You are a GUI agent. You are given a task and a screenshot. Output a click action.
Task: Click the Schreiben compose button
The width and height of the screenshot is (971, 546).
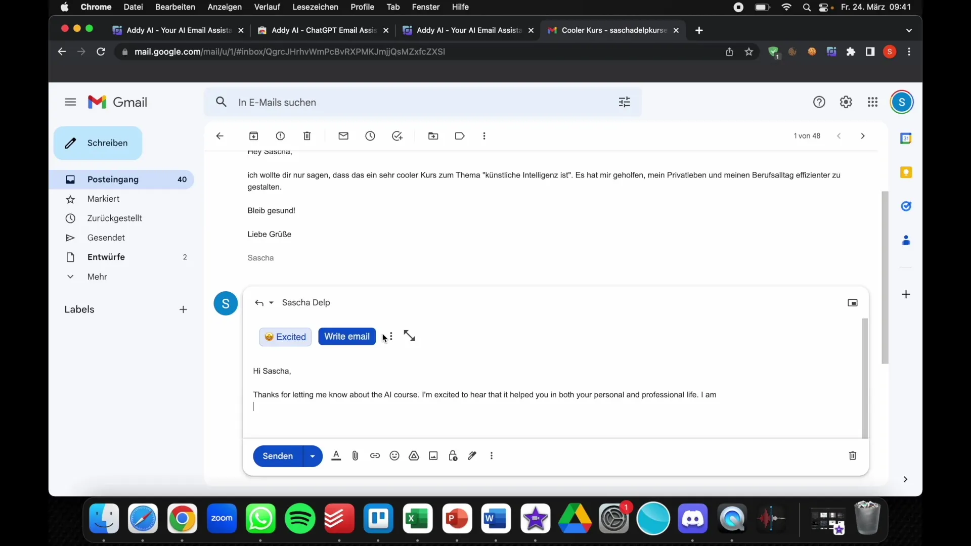[x=98, y=142]
